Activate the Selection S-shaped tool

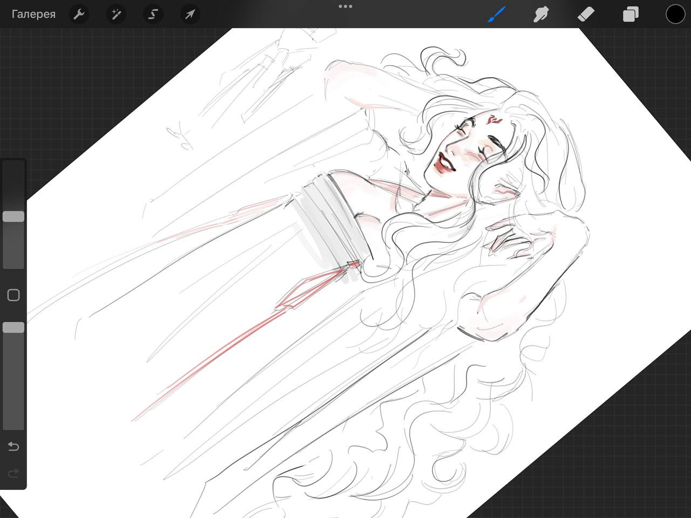(x=153, y=15)
